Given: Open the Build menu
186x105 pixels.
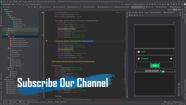Looking at the screenshot, I should pyautogui.click(x=35, y=1).
